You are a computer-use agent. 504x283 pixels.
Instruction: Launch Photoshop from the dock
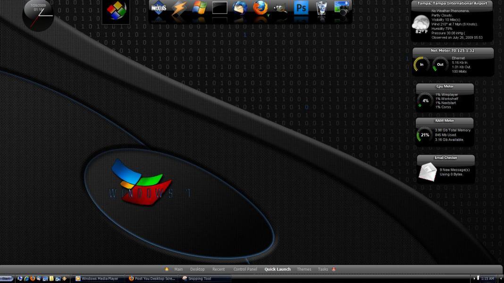tap(301, 8)
